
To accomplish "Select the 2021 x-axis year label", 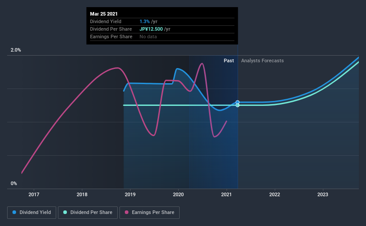I will [226, 194].
